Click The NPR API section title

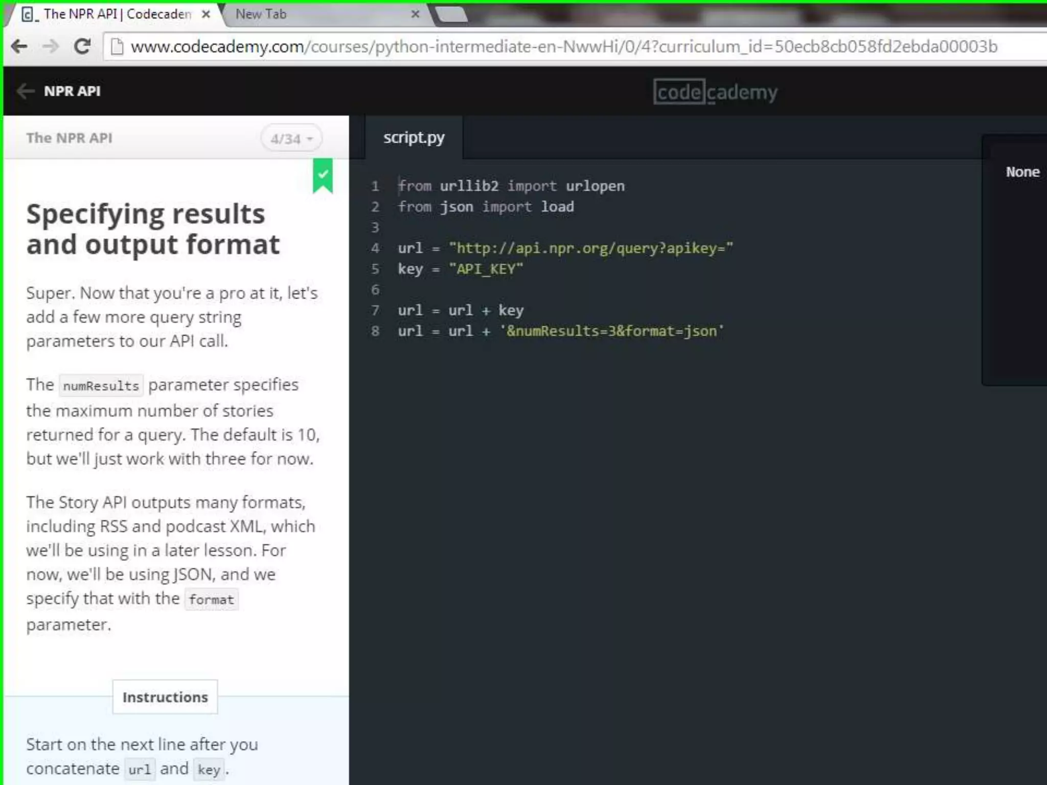coord(69,138)
